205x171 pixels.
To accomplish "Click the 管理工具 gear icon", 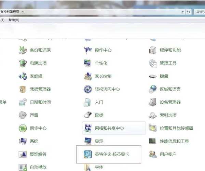I will (x=153, y=63).
